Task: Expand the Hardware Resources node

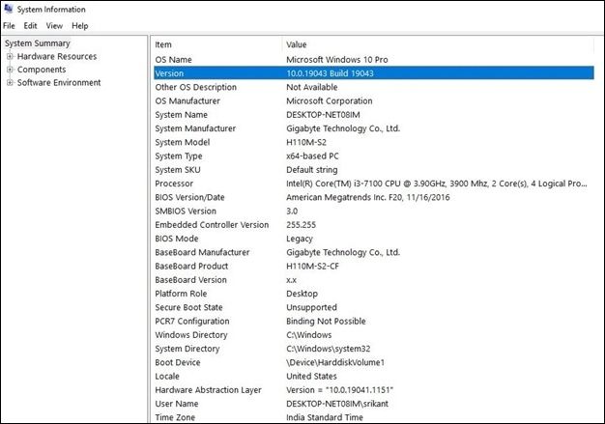Action: pos(10,57)
